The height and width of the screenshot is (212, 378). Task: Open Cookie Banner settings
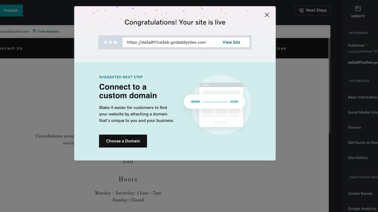pyautogui.click(x=360, y=193)
